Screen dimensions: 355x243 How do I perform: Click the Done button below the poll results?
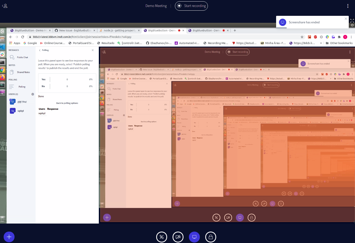coord(41,96)
